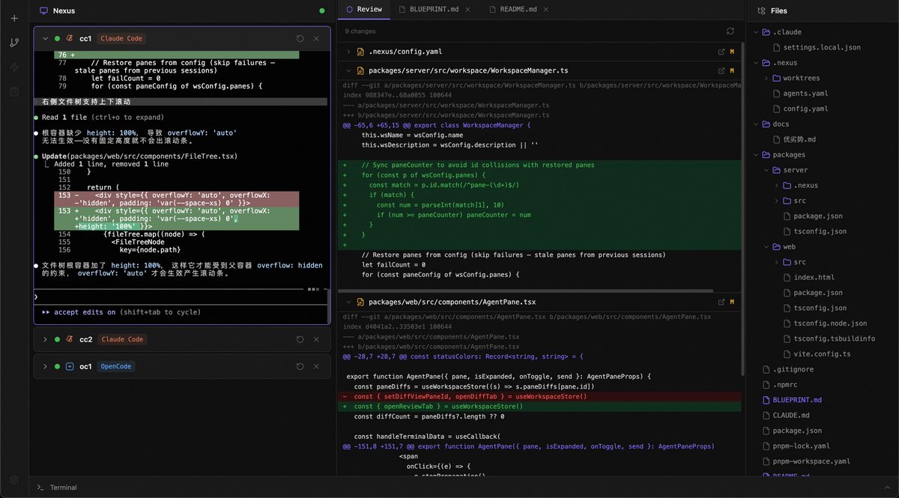Select the branch icon in the left sidebar
This screenshot has width=899, height=498.
[x=12, y=43]
